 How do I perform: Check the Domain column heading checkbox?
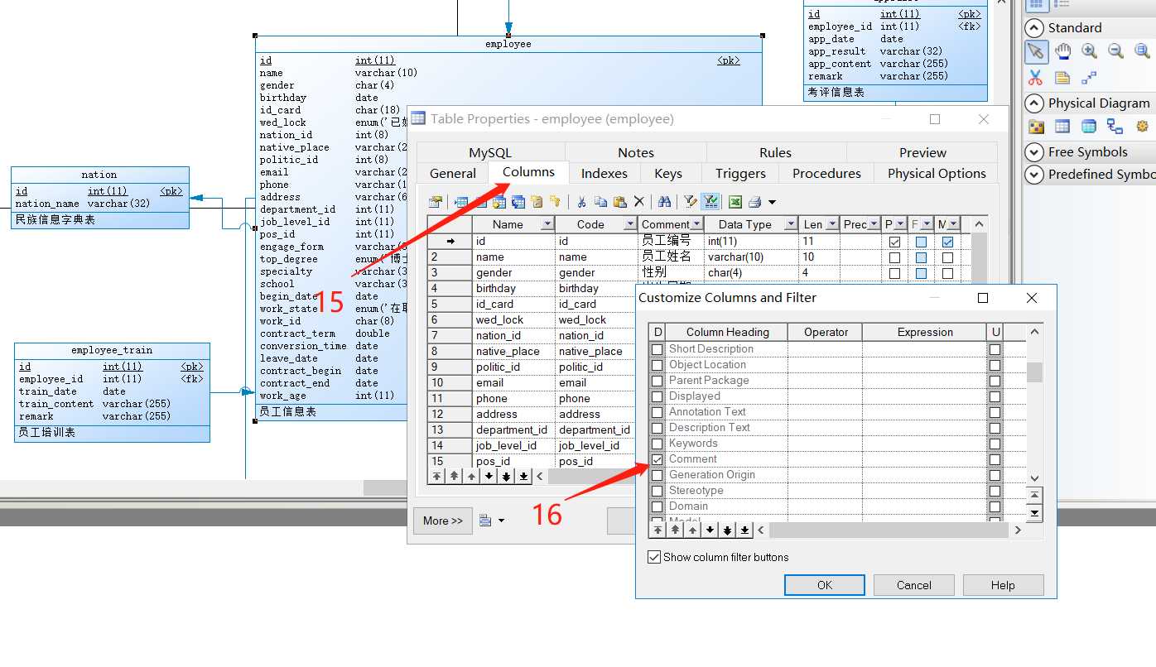[657, 506]
